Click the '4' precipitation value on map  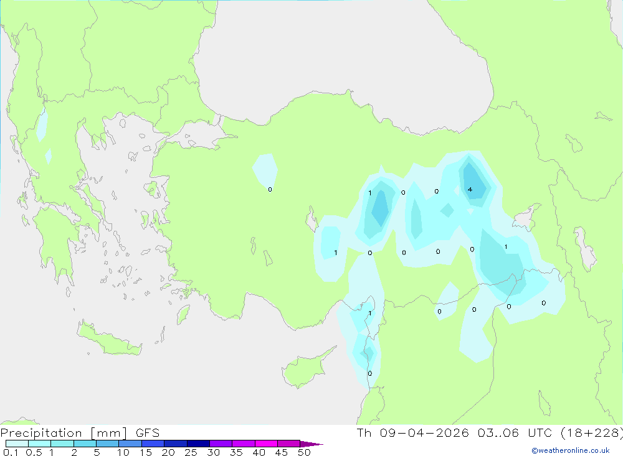click(x=470, y=189)
